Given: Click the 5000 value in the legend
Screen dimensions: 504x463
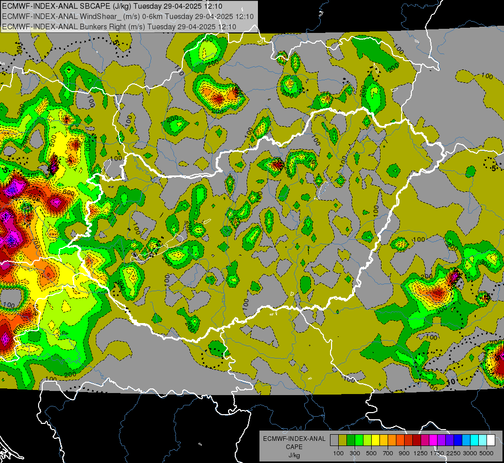Looking at the screenshot, I should [x=486, y=453].
